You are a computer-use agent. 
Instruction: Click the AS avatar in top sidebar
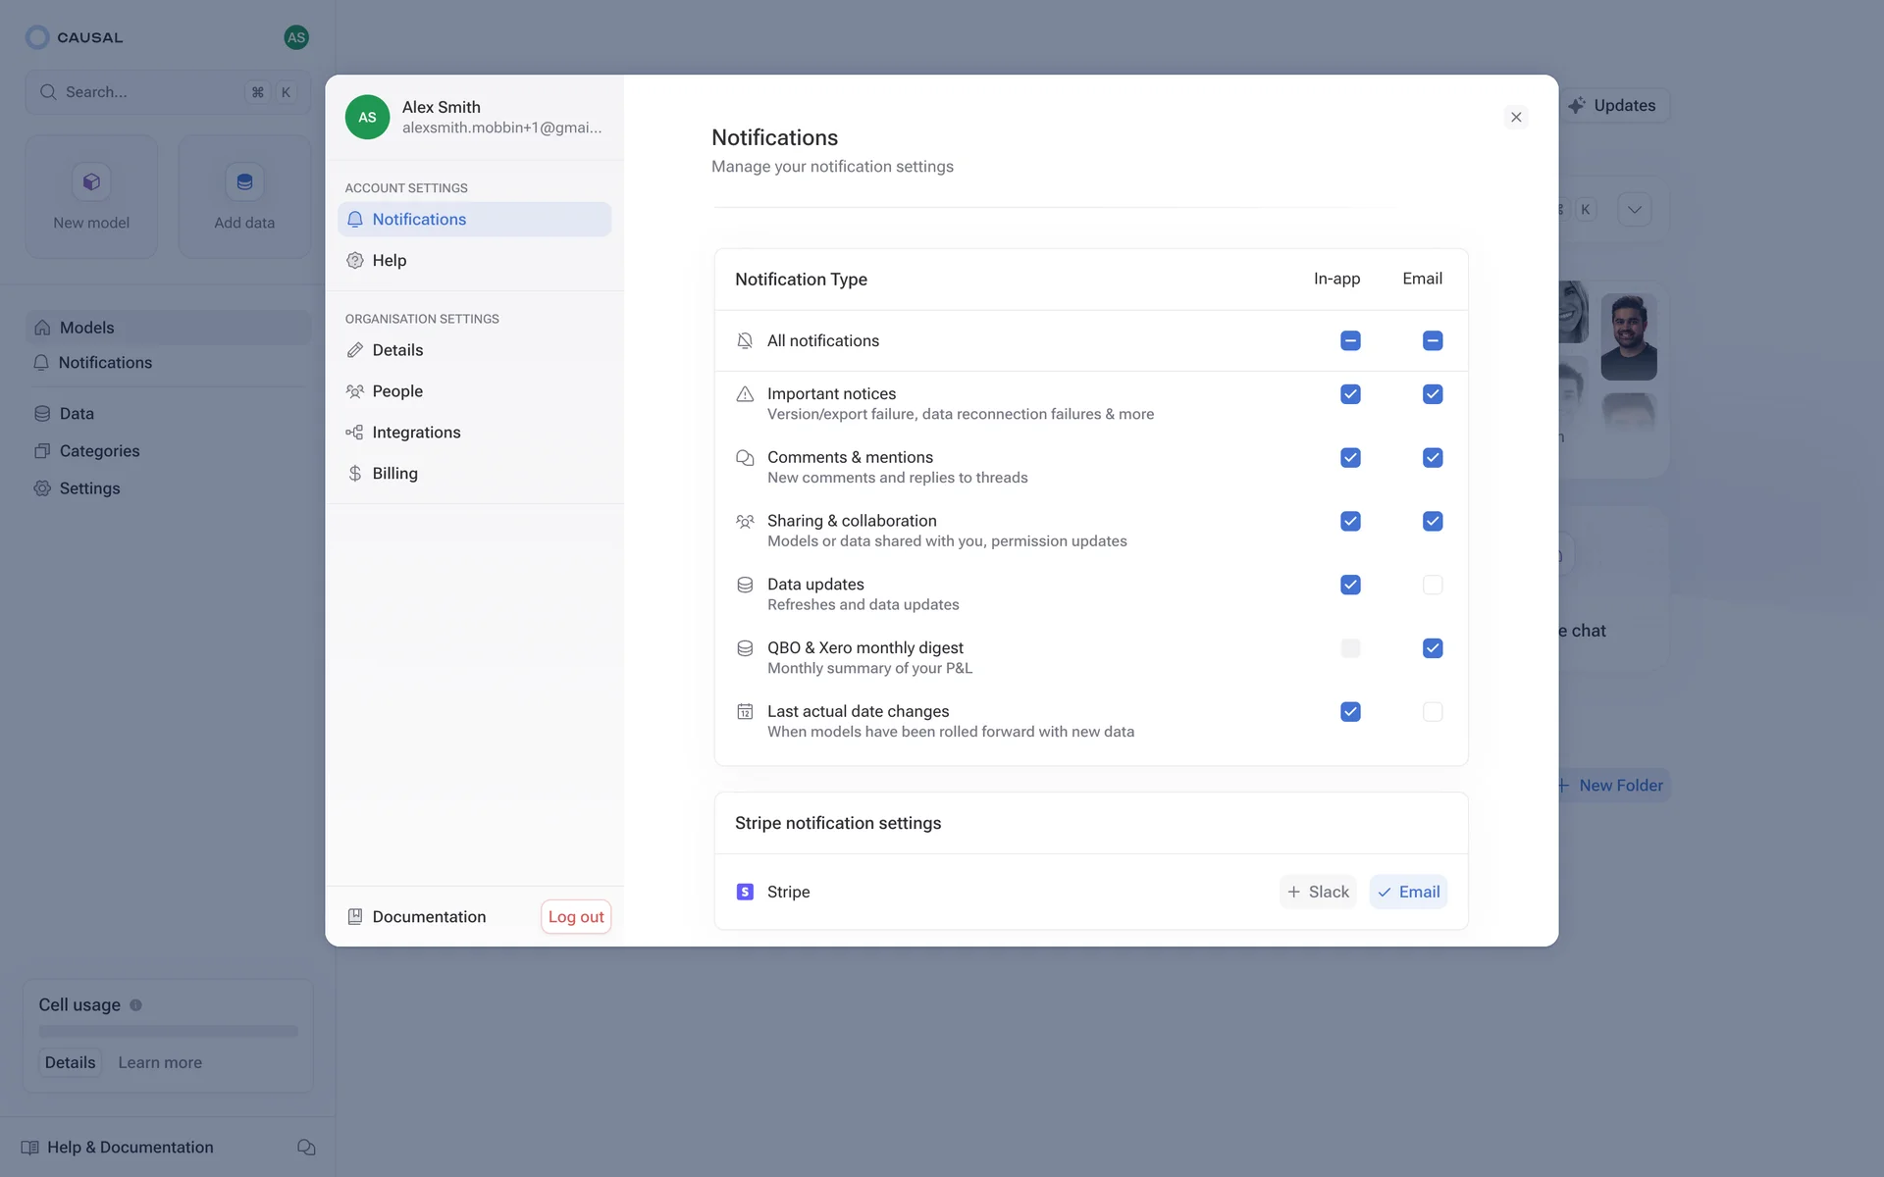[x=296, y=37]
